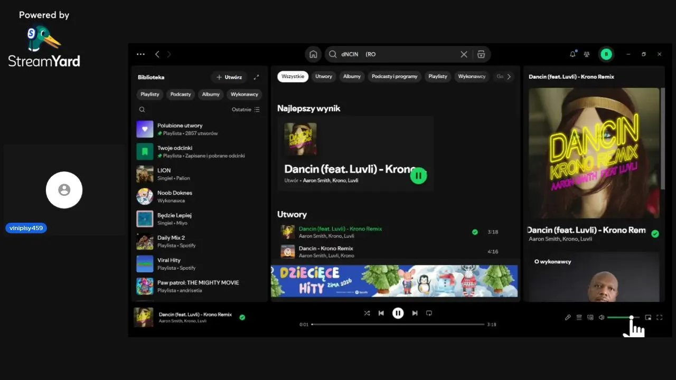Viewport: 676px width, 380px height.
Task: Adjust the volume slider
Action: point(623,317)
